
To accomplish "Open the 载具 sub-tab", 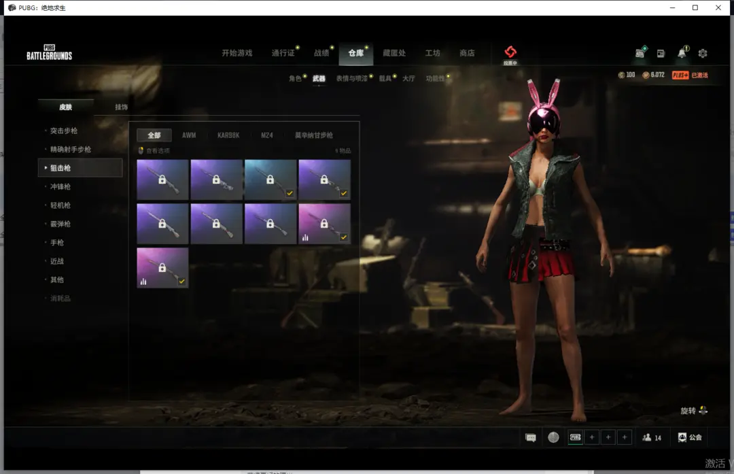I will point(385,78).
